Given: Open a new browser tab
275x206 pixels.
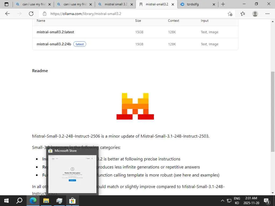Looking at the screenshot, I should click(x=223, y=4).
